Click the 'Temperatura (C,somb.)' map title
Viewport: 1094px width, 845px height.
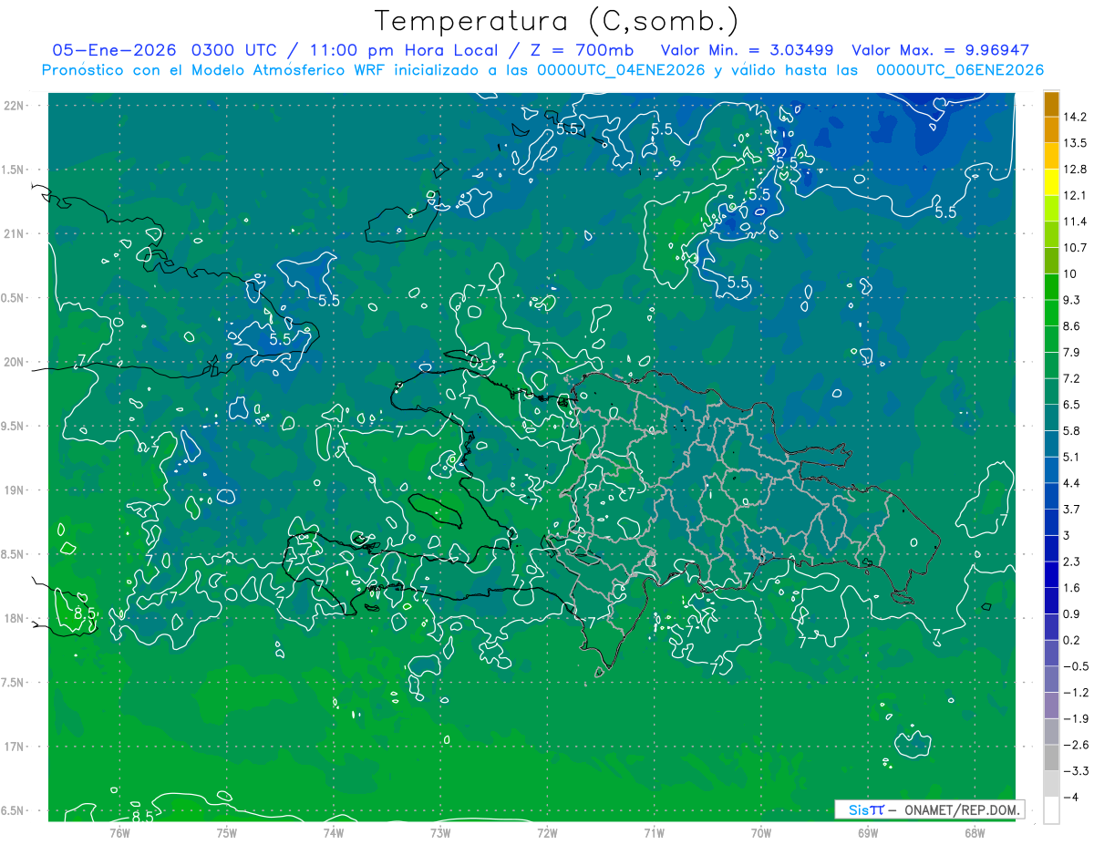pos(557,21)
